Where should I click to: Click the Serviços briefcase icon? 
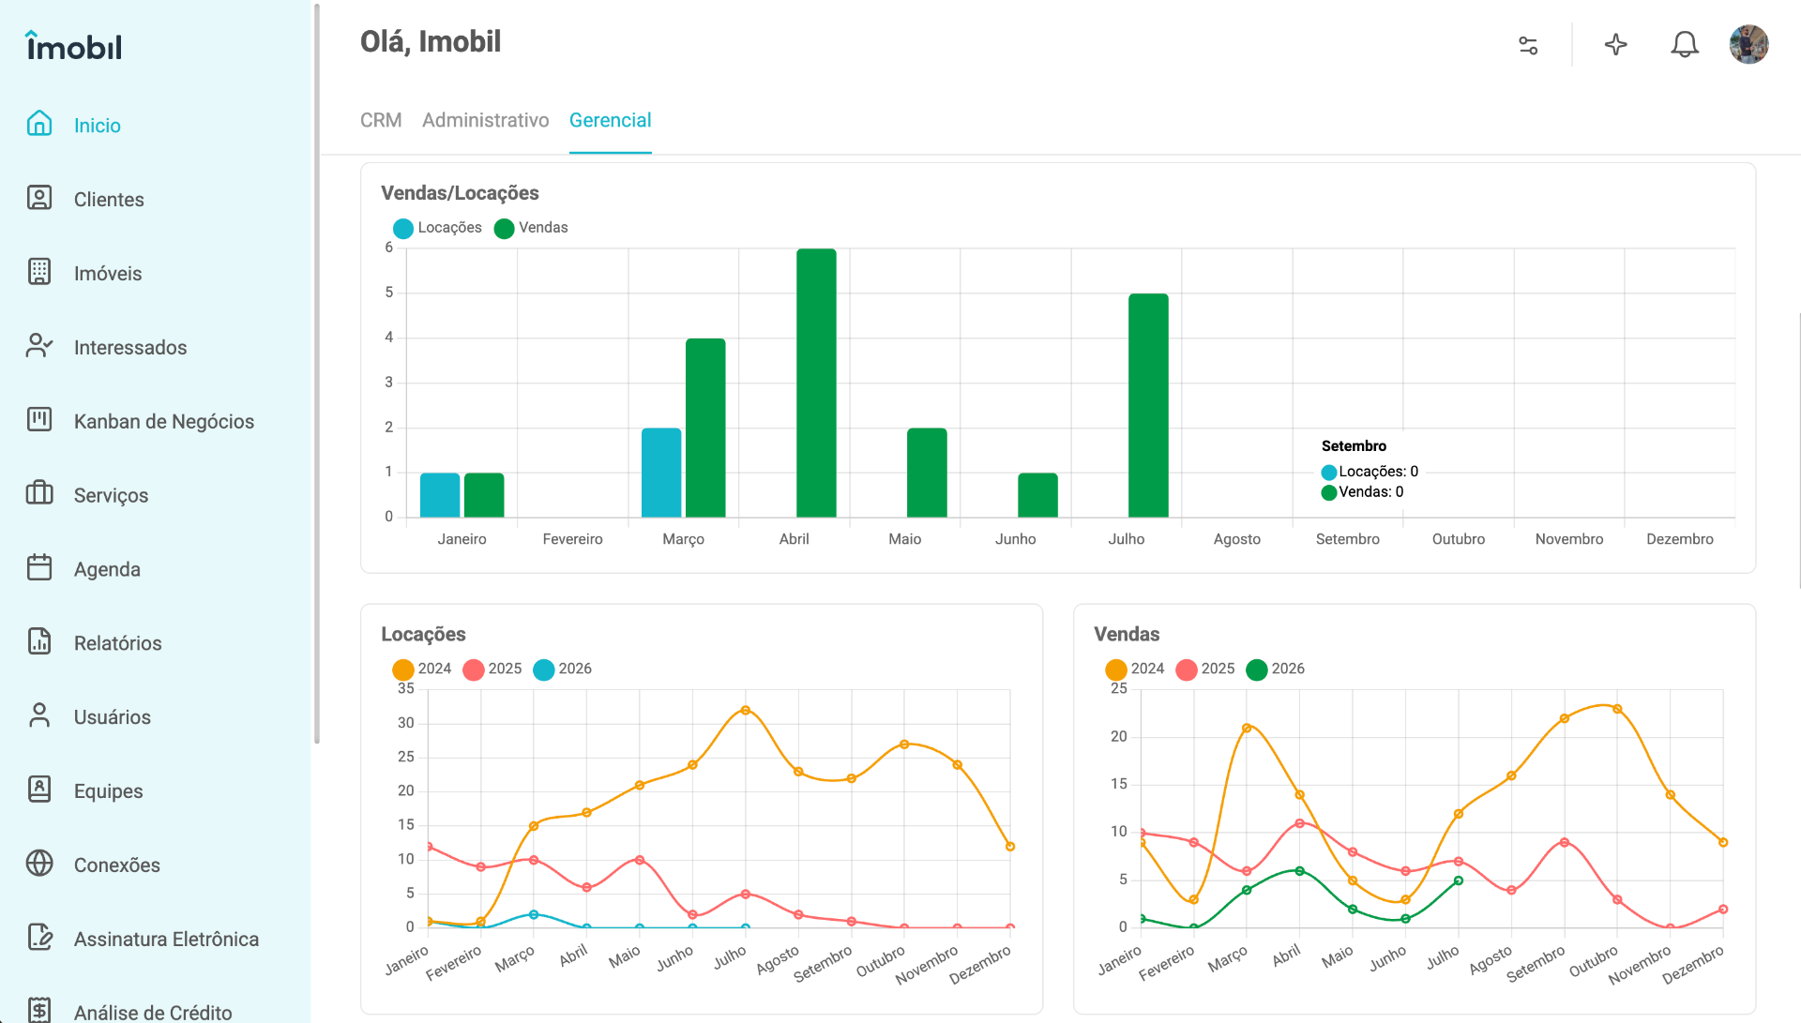click(x=39, y=494)
